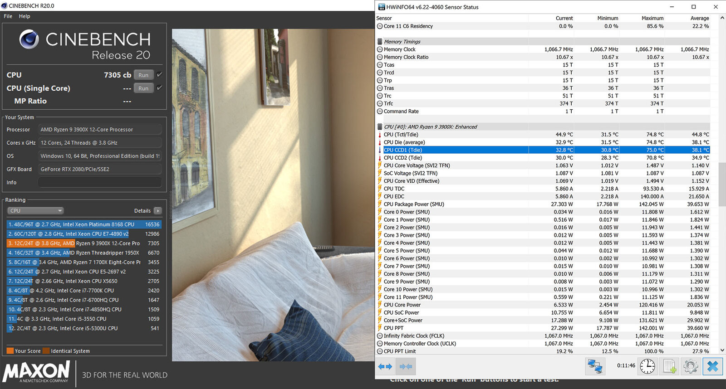Start logging with the sheet-and-plus icon
726x389 pixels.
click(x=669, y=366)
